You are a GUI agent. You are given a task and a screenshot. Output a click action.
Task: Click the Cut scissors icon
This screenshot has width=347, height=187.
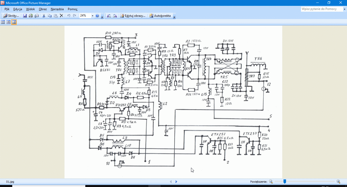44,16
